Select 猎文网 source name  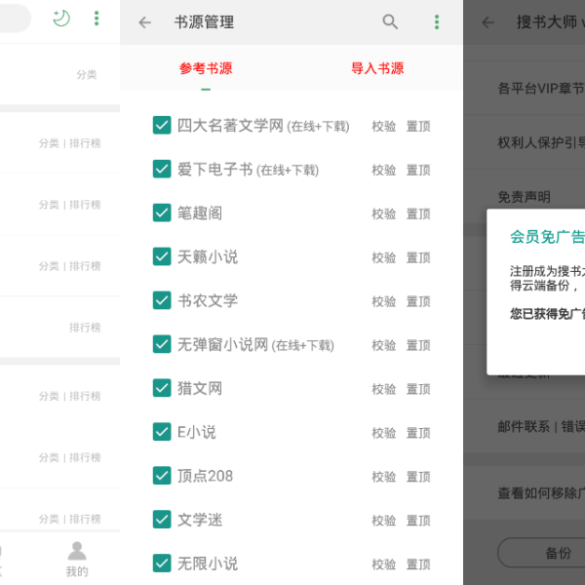[x=200, y=388]
